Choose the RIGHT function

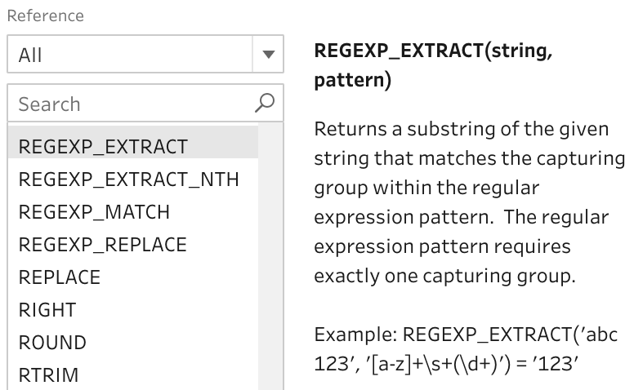(47, 310)
